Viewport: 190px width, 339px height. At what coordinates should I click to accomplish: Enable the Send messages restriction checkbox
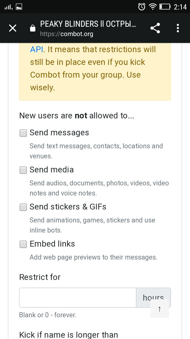pyautogui.click(x=23, y=133)
